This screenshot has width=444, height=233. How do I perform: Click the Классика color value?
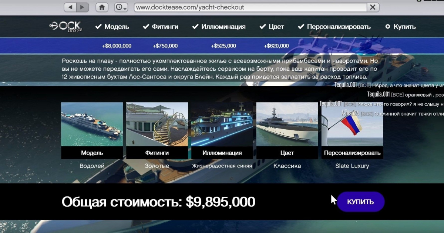[287, 166]
